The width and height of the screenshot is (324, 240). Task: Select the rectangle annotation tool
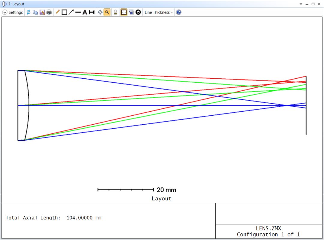(x=64, y=12)
